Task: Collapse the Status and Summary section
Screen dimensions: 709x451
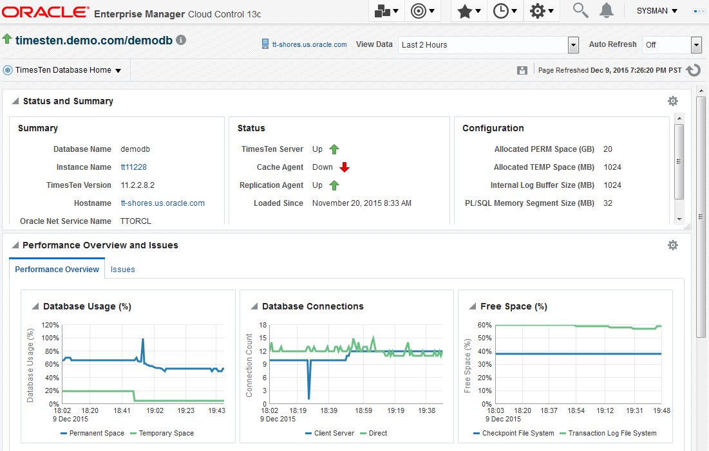Action: (15, 101)
